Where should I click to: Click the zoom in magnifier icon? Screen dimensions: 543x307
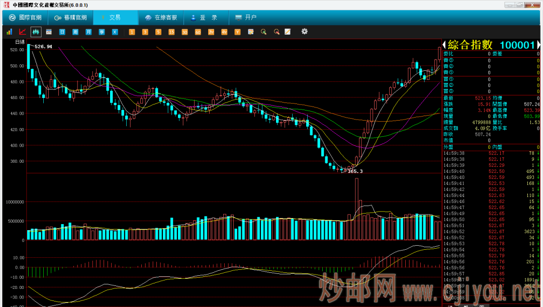263,32
